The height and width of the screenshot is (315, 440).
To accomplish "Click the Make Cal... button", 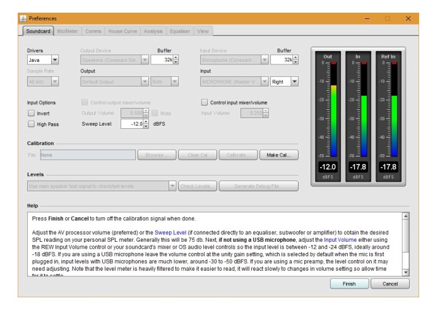I will coord(280,154).
